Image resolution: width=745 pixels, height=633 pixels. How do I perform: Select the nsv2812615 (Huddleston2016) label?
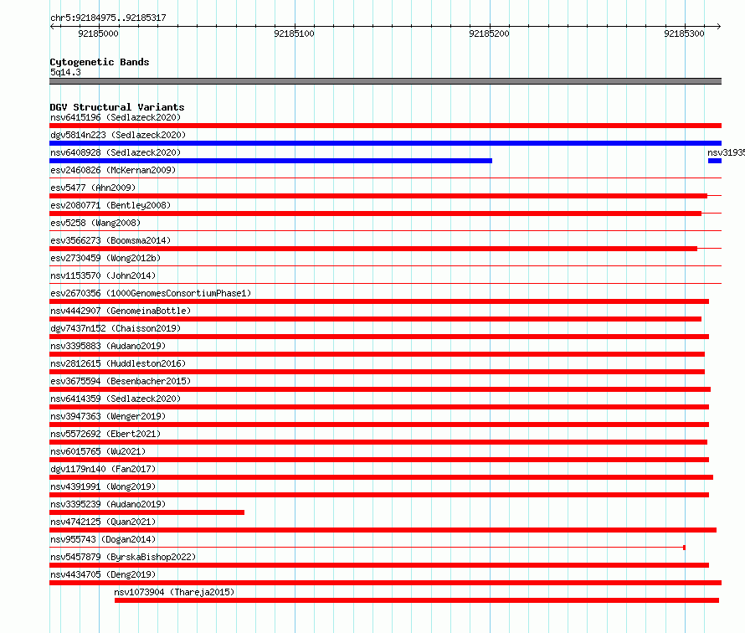[118, 363]
